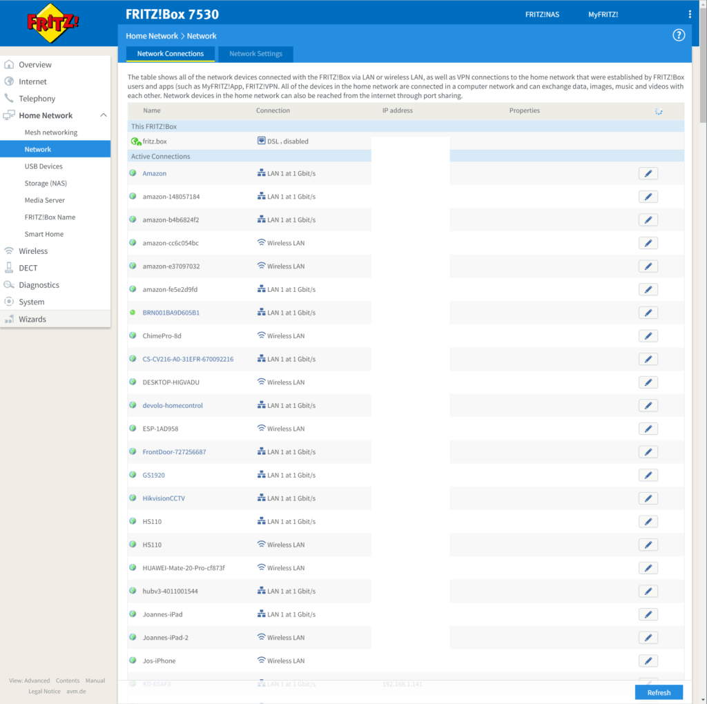Open the three-dot menu in header
Viewport: 707px width, 704px height.
click(689, 14)
